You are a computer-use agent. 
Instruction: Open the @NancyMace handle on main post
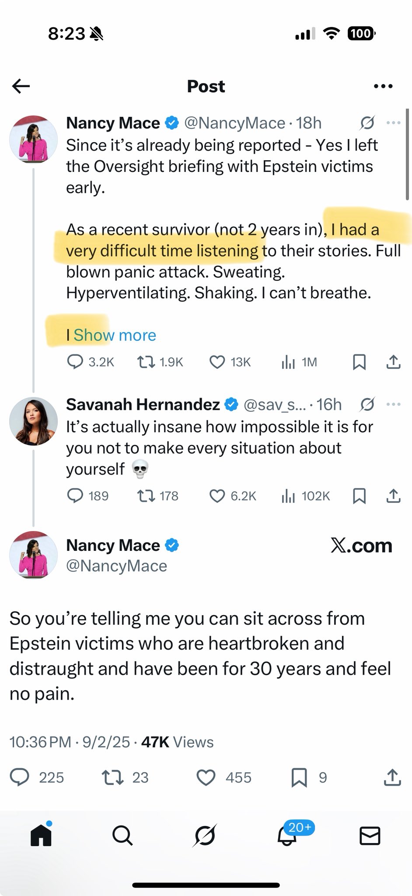pos(116,566)
